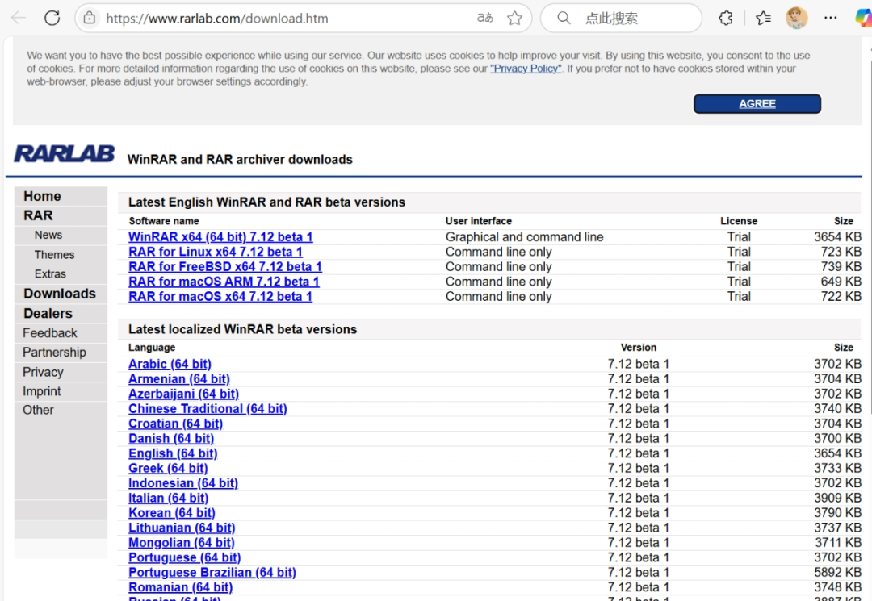872x601 pixels.
Task: Click the 5892 KB size value
Action: point(837,573)
